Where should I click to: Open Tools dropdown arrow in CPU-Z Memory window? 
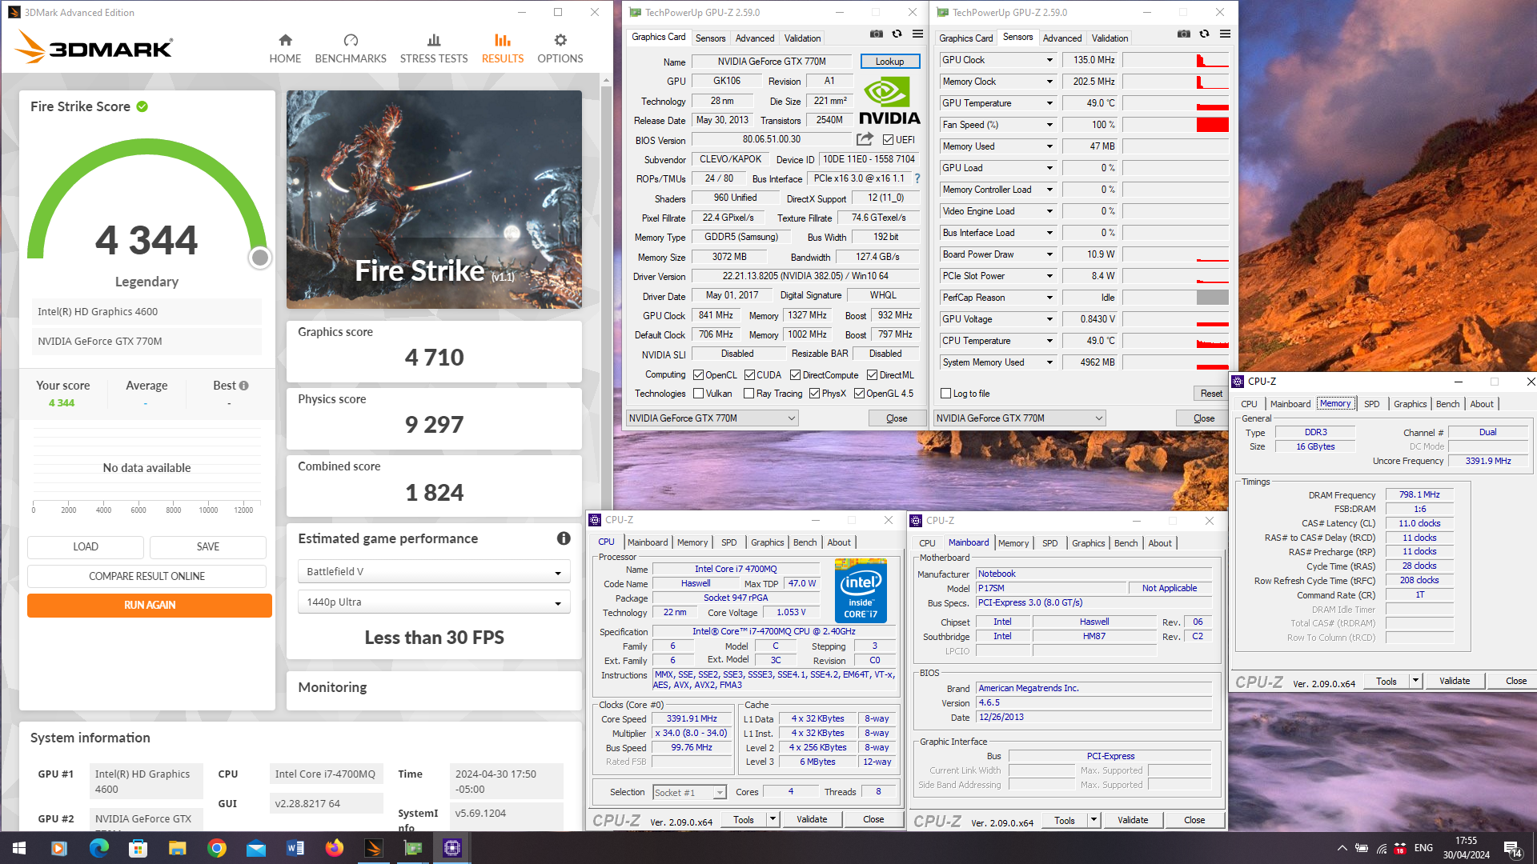tap(1415, 681)
